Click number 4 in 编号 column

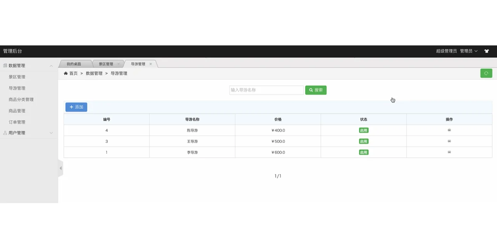click(x=107, y=130)
